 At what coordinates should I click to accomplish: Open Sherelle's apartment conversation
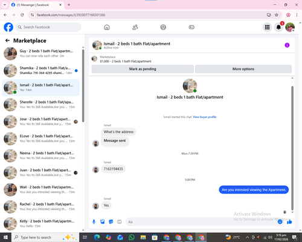pyautogui.click(x=40, y=105)
